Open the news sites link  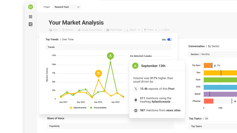tap(173, 110)
